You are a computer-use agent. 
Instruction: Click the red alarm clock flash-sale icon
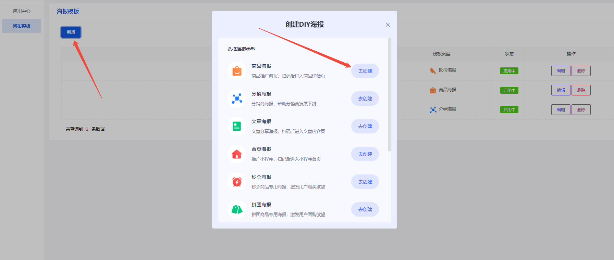237,182
